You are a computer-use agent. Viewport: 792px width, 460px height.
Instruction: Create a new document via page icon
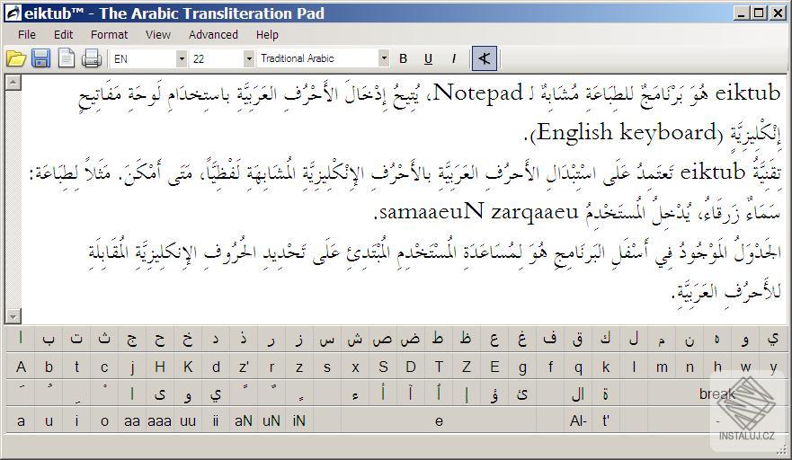click(x=67, y=58)
